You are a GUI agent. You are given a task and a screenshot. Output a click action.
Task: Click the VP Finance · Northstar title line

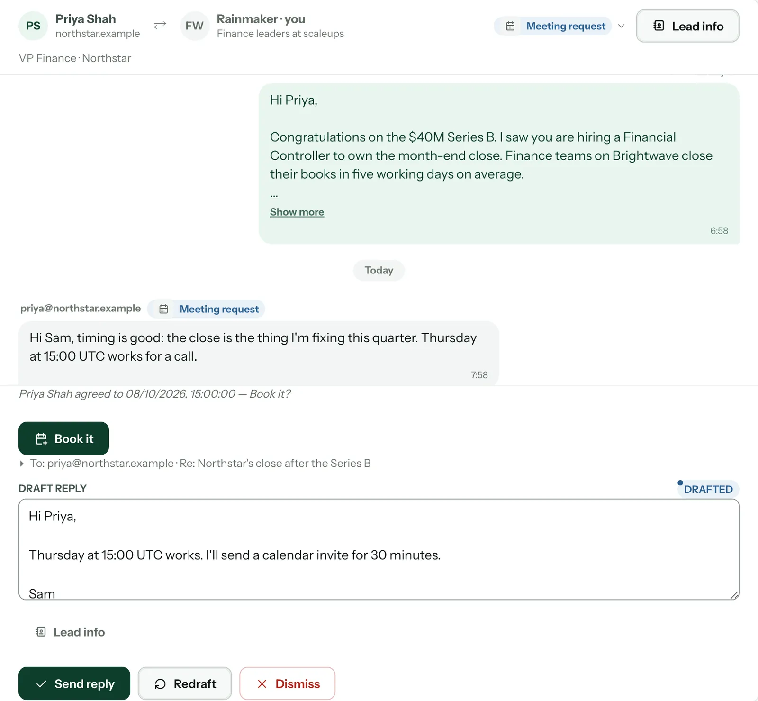point(75,58)
